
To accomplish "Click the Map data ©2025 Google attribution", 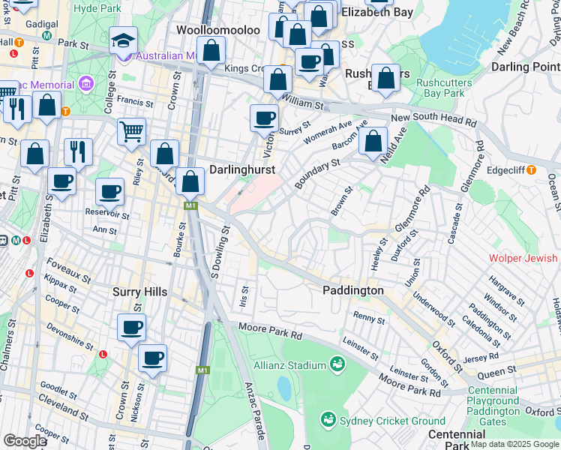I will coord(514,445).
